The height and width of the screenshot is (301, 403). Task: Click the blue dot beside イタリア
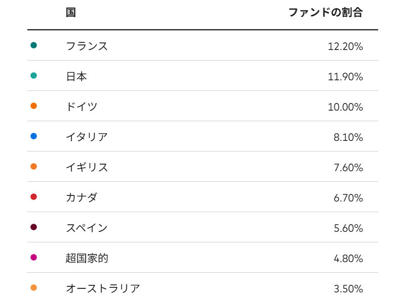34,136
